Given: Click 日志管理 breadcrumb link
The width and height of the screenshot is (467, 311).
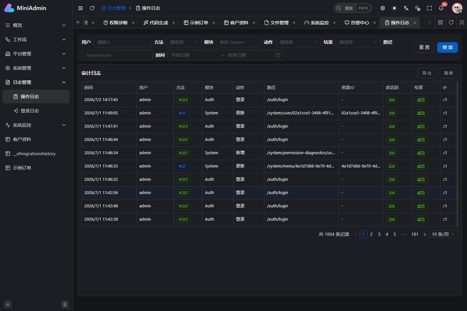Looking at the screenshot, I should point(114,8).
